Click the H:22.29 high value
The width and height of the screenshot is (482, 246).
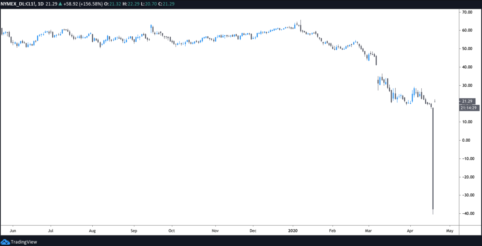131,4
